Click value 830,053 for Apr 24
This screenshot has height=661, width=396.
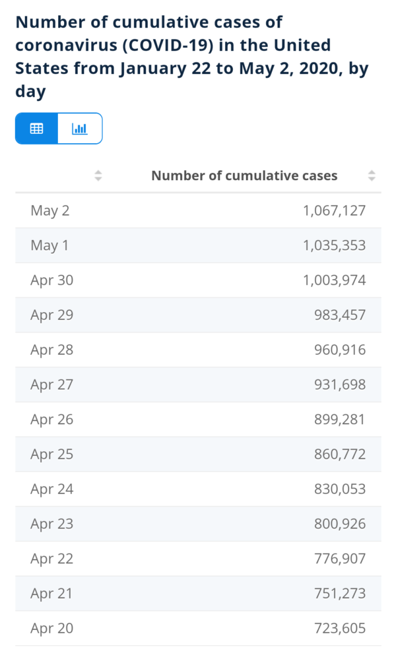[339, 489]
